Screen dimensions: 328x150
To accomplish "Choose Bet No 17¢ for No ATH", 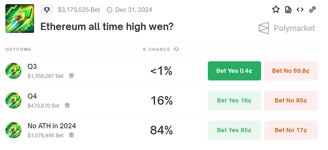I will click(291, 130).
